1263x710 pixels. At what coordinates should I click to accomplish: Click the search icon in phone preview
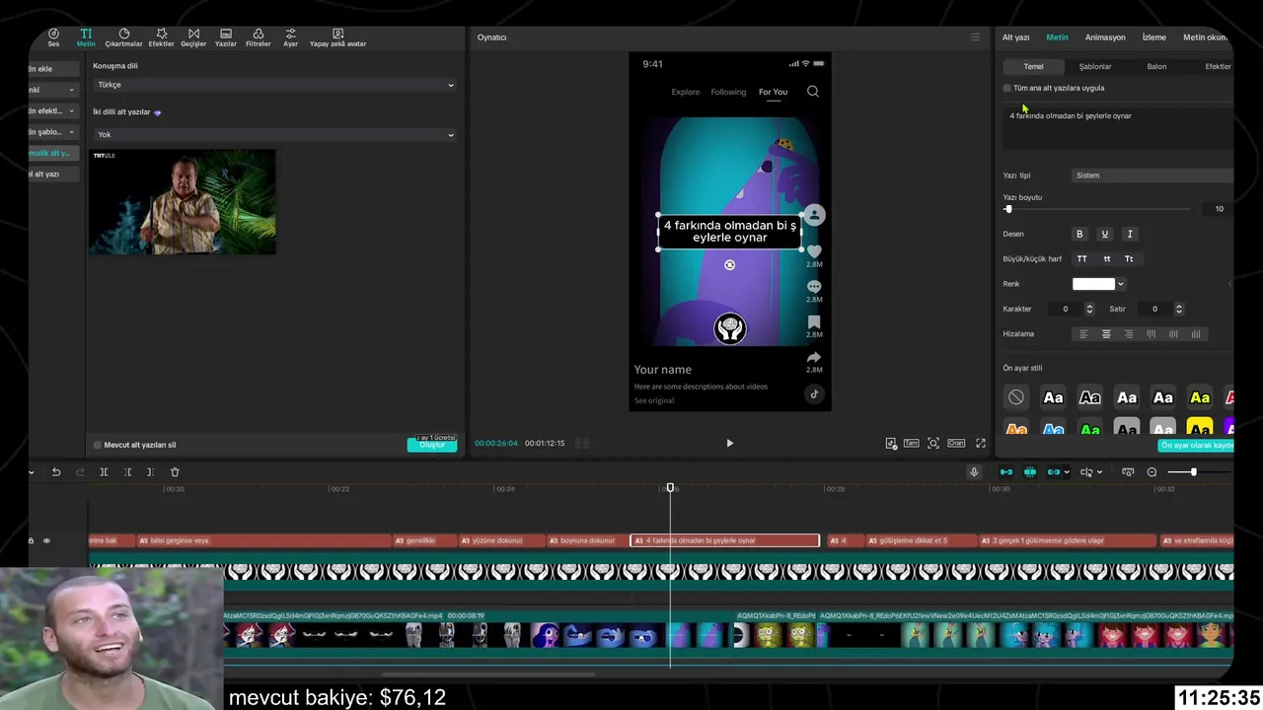(813, 92)
